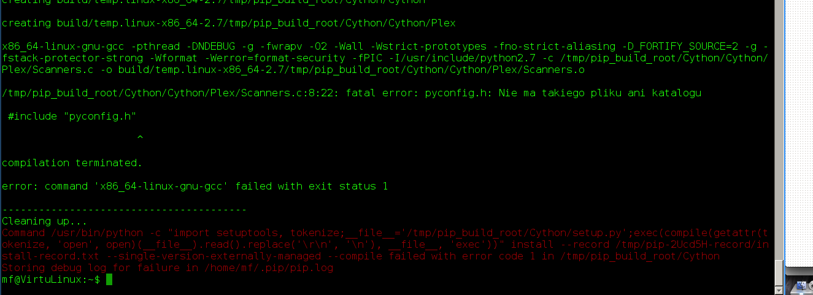Open Finder from the Dock
The image size is (813, 295).
[801, 285]
